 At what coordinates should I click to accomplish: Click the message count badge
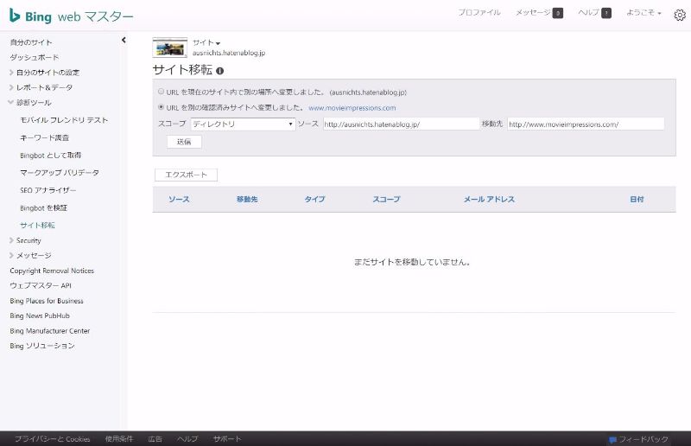558,13
